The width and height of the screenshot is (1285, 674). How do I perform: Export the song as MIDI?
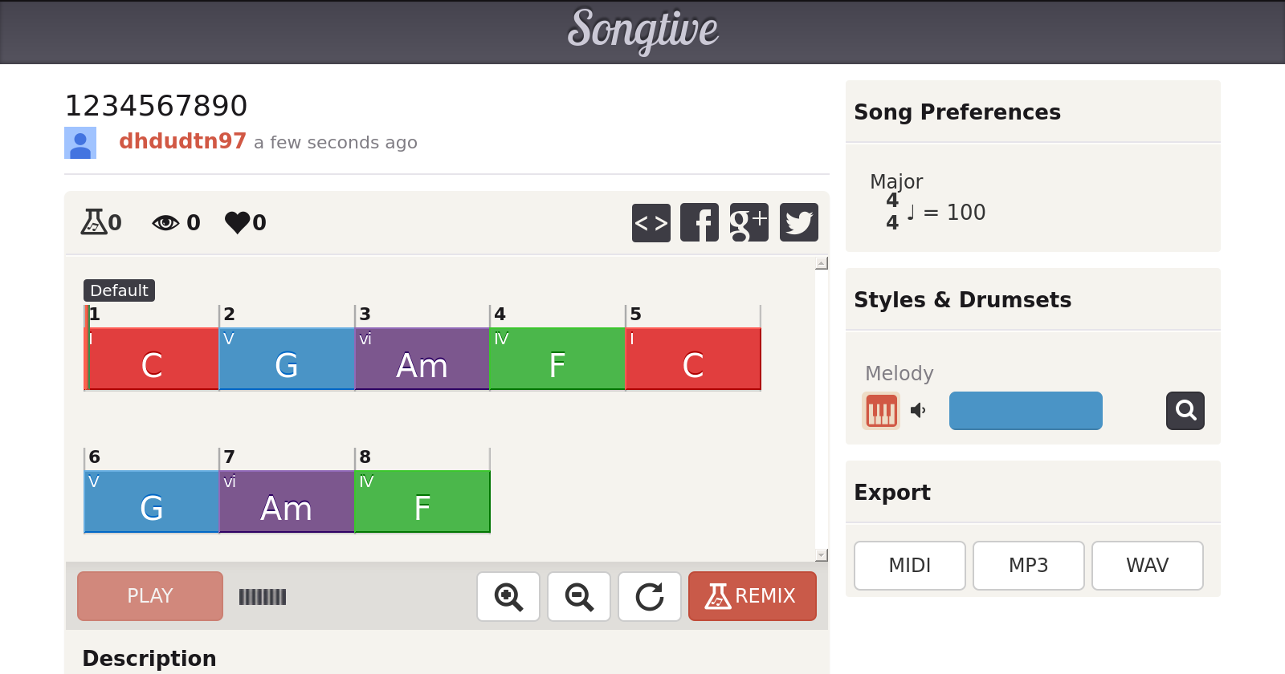tap(909, 566)
